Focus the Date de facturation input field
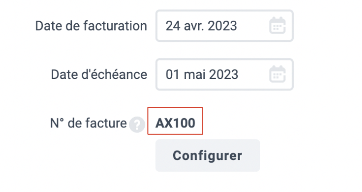The image size is (362, 192). click(224, 26)
